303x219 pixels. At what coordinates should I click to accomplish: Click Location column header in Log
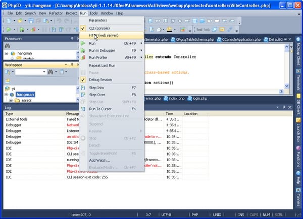(x=195, y=114)
